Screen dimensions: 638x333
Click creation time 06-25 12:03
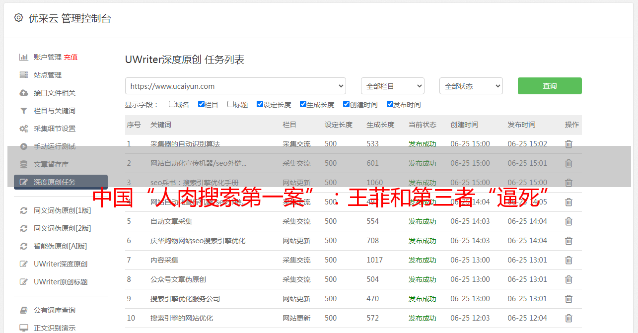tap(470, 318)
